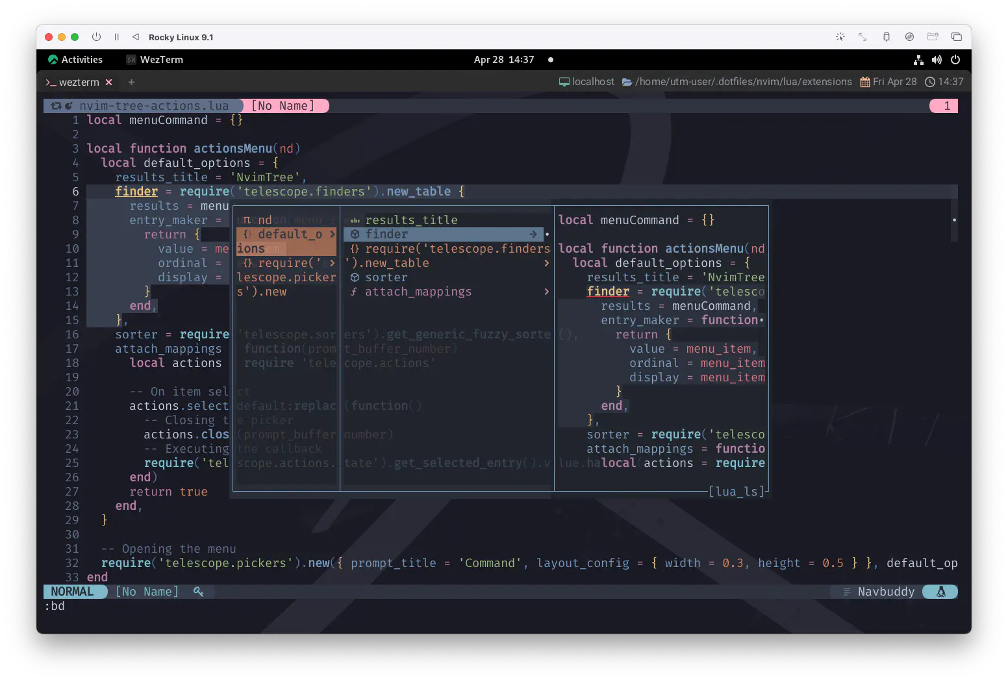Expand the require(' entry chevron
Screen dimensions: 1008x682
click(332, 263)
